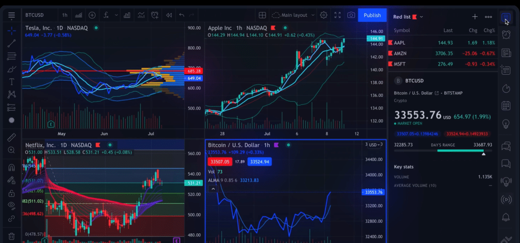Open the select layout grid icon
Image resolution: width=520 pixels, height=243 pixels.
point(263,15)
